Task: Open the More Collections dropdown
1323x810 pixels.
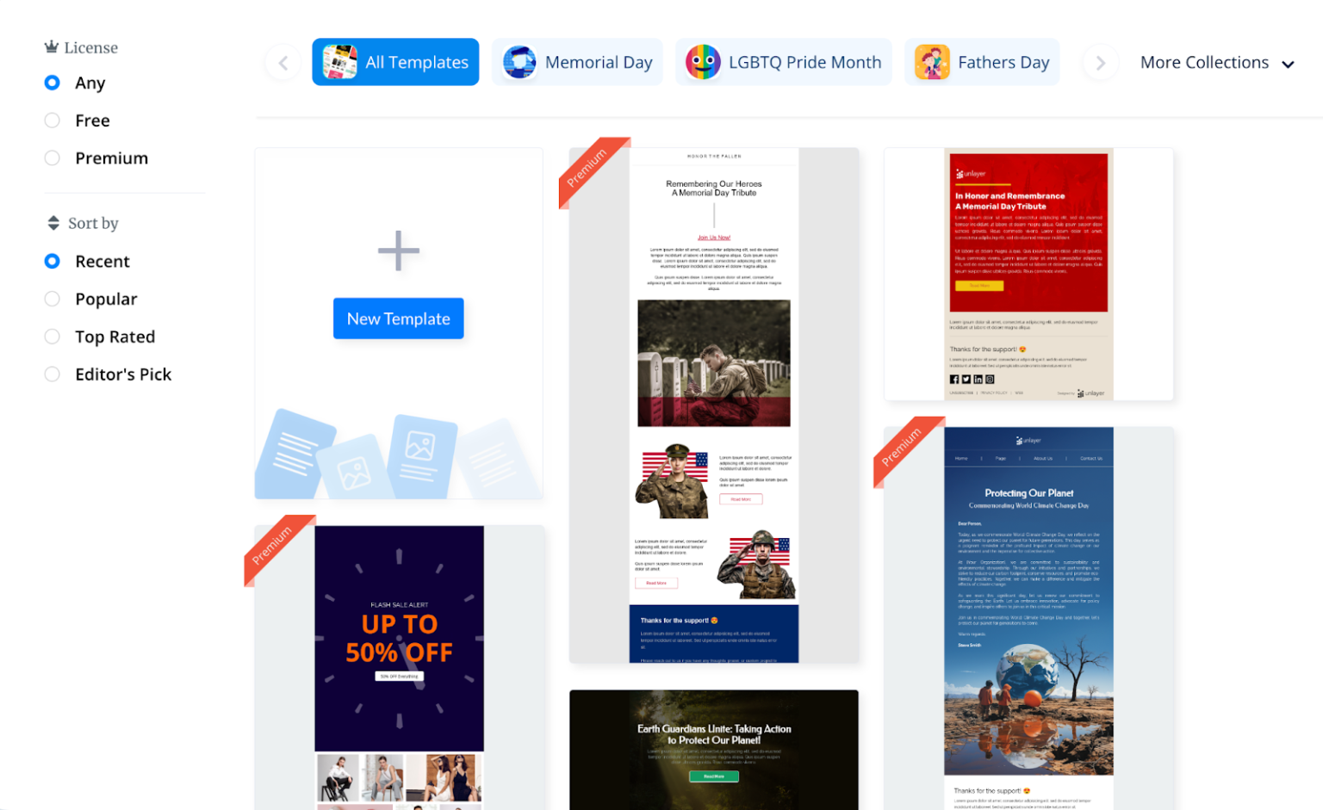Action: (x=1205, y=62)
